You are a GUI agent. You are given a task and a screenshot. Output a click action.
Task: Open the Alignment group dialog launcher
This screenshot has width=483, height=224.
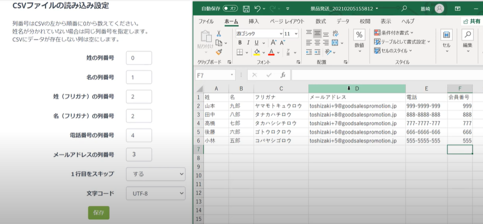tap(345, 62)
